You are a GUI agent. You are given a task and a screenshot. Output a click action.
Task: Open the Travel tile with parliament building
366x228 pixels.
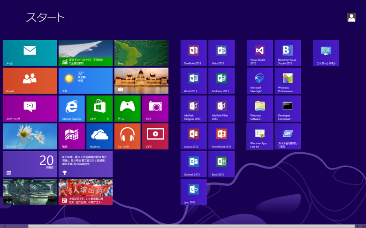141,81
